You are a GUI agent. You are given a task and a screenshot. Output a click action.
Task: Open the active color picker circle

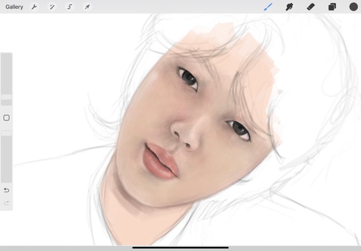354,7
